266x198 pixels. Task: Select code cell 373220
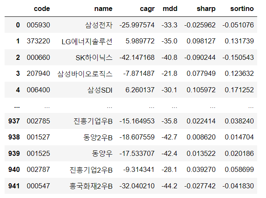click(38, 41)
